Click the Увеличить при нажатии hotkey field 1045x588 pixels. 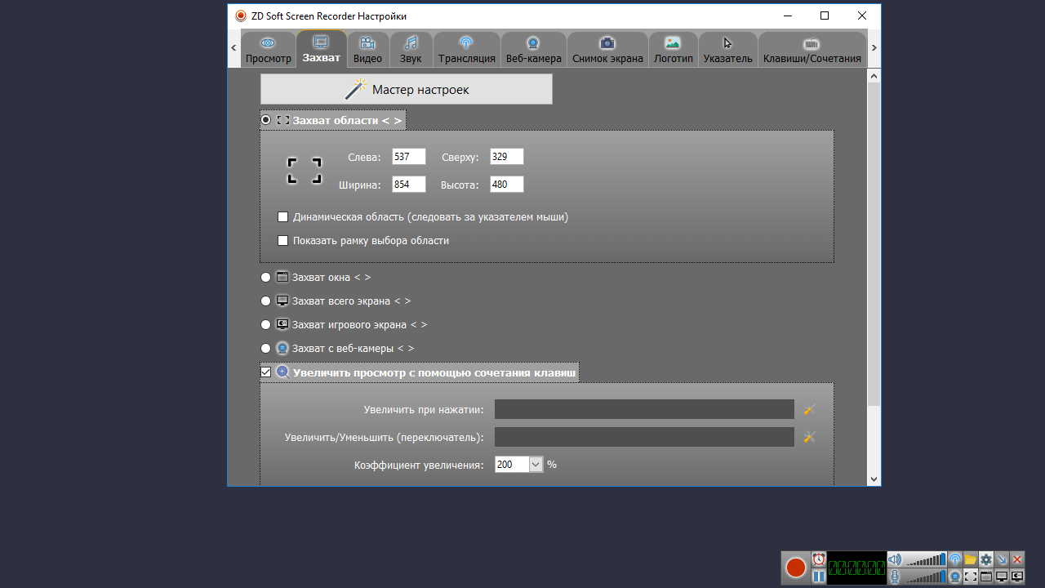pos(644,409)
